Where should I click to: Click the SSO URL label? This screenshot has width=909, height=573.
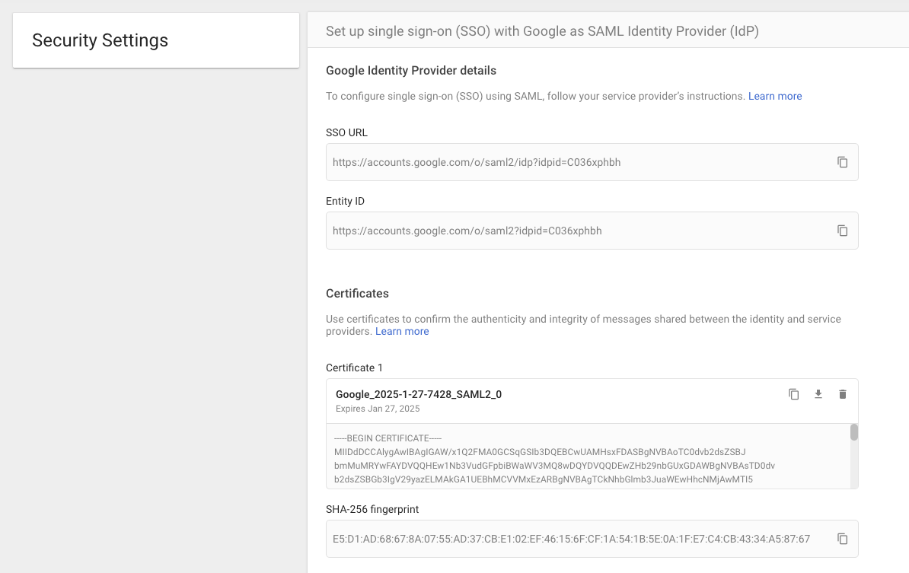coord(346,132)
